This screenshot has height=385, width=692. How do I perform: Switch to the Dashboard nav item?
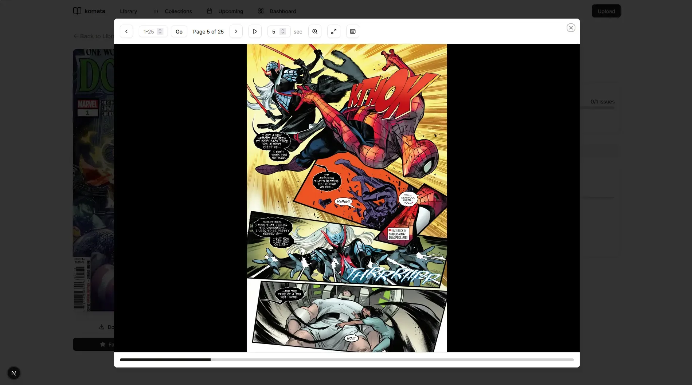(x=277, y=11)
